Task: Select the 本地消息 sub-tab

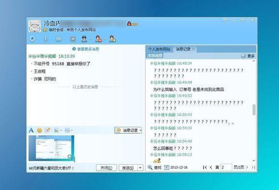Action: [x=155, y=56]
